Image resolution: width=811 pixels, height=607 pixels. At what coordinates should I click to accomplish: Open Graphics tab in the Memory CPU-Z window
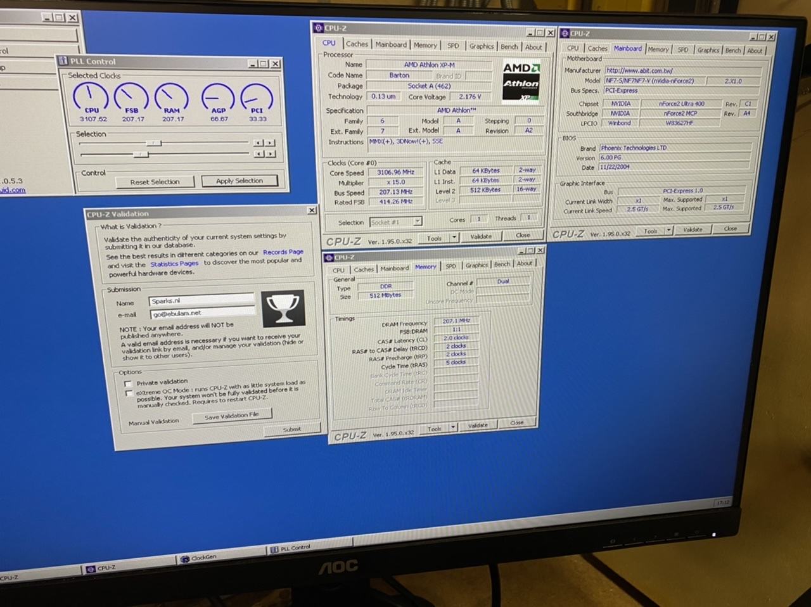click(476, 265)
